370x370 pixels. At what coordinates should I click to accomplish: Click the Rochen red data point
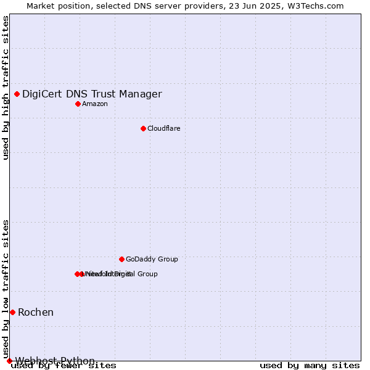tap(13, 313)
